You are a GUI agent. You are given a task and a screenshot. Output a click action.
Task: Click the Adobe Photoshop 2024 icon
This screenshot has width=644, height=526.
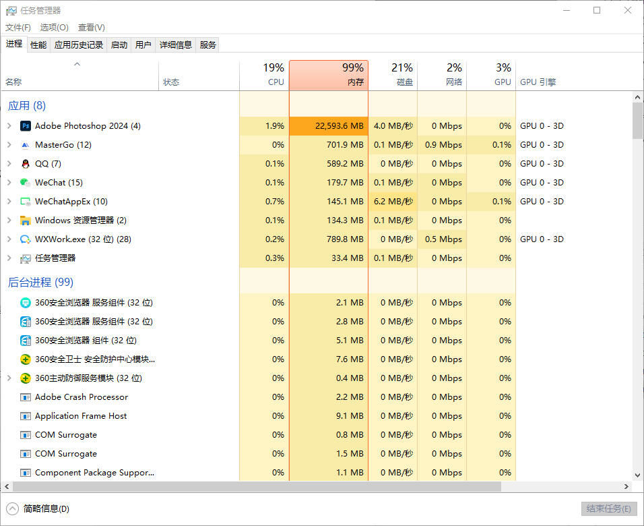(26, 126)
